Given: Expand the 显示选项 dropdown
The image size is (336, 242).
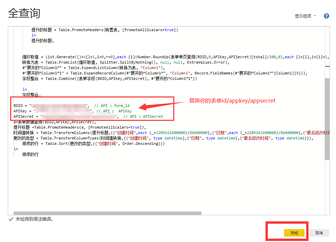Looking at the screenshot, I should 305,16.
